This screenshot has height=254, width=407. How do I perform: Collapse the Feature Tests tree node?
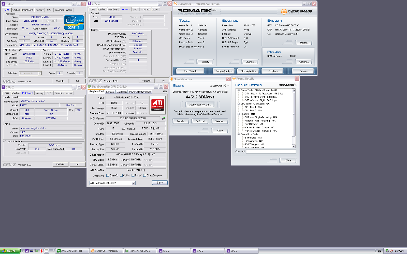pos(238,114)
